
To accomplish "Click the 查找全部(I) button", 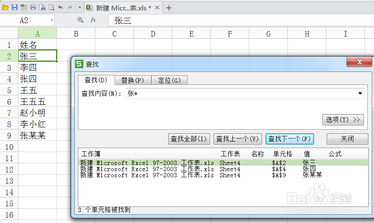I will (x=189, y=139).
